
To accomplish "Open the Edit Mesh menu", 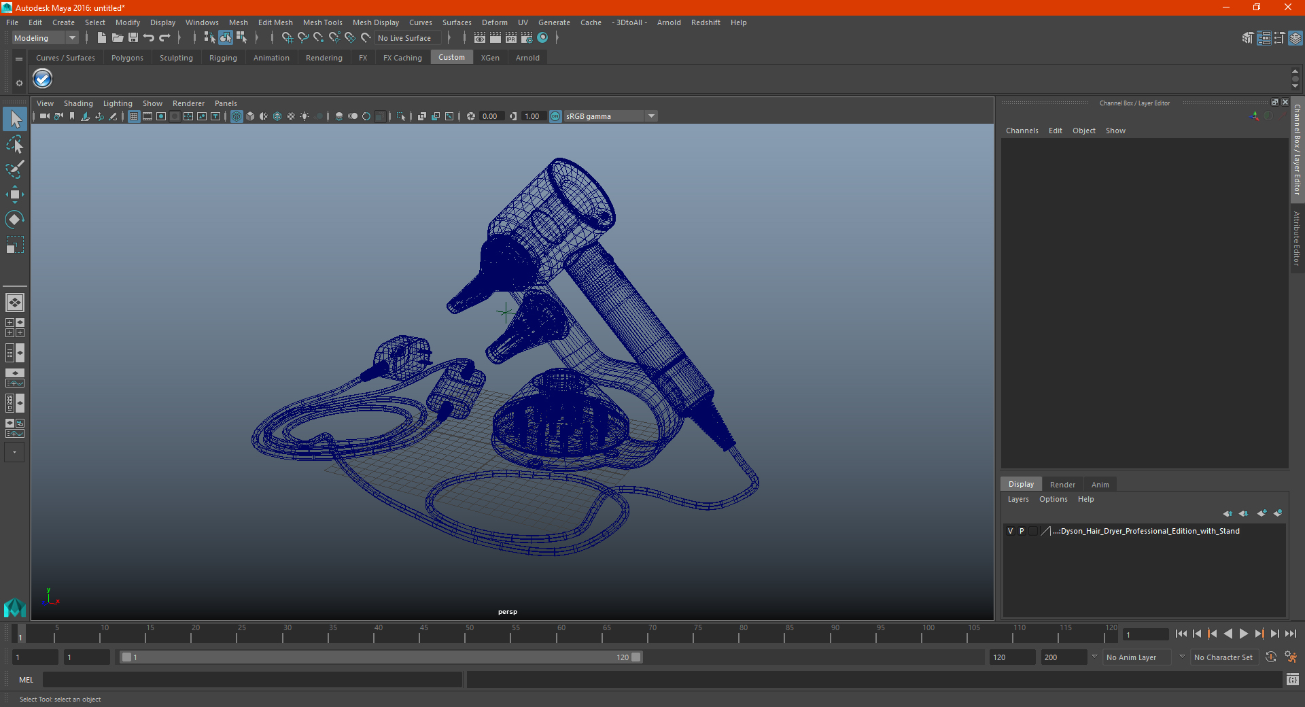I will [x=275, y=22].
